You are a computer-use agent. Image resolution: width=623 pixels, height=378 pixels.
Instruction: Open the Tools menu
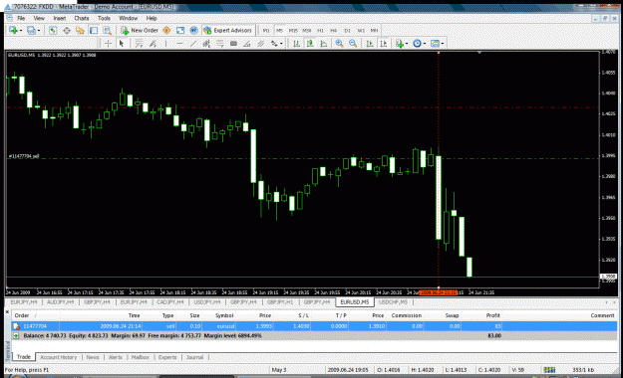104,18
